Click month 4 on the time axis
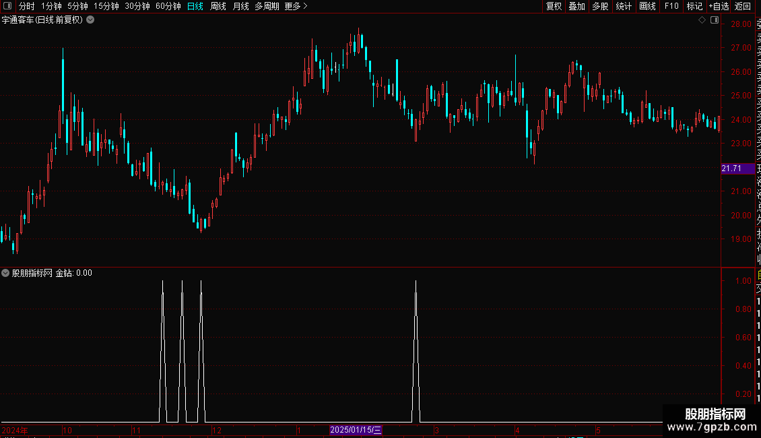This screenshot has width=761, height=438. click(x=517, y=430)
